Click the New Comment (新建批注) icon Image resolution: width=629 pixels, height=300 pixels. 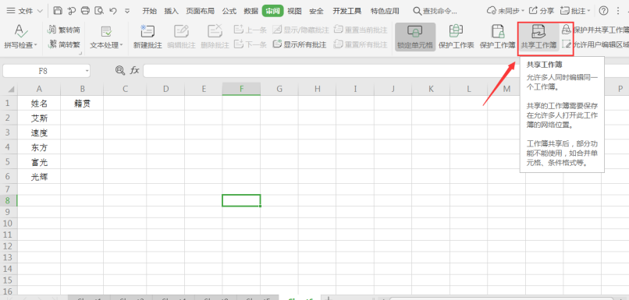(147, 32)
